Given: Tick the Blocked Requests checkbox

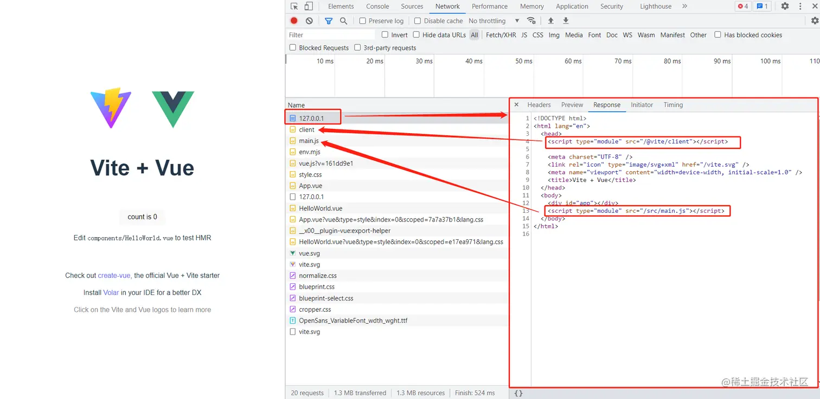Looking at the screenshot, I should click(x=293, y=48).
